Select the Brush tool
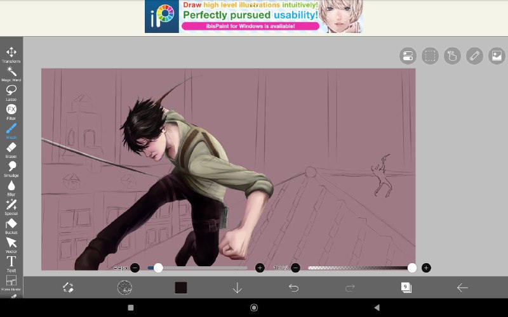508x317 pixels. pos(11,131)
